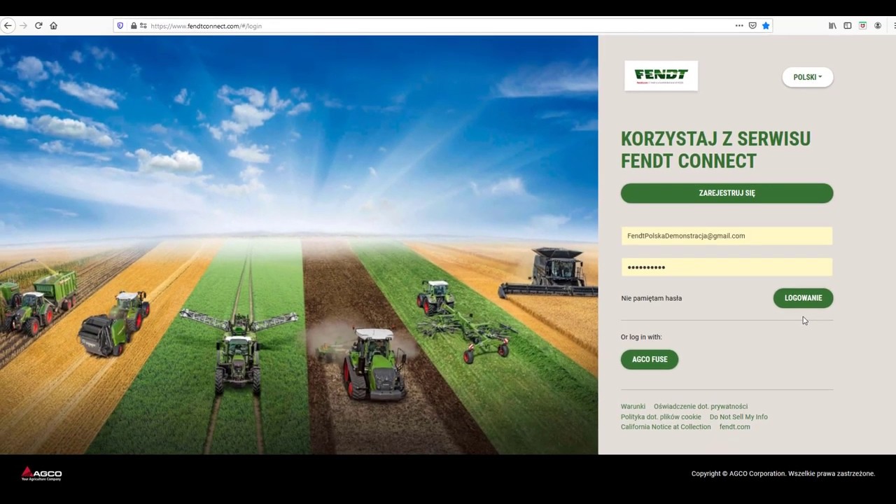Viewport: 896px width, 504px height.
Task: Open the Firefox library icon
Action: click(832, 26)
